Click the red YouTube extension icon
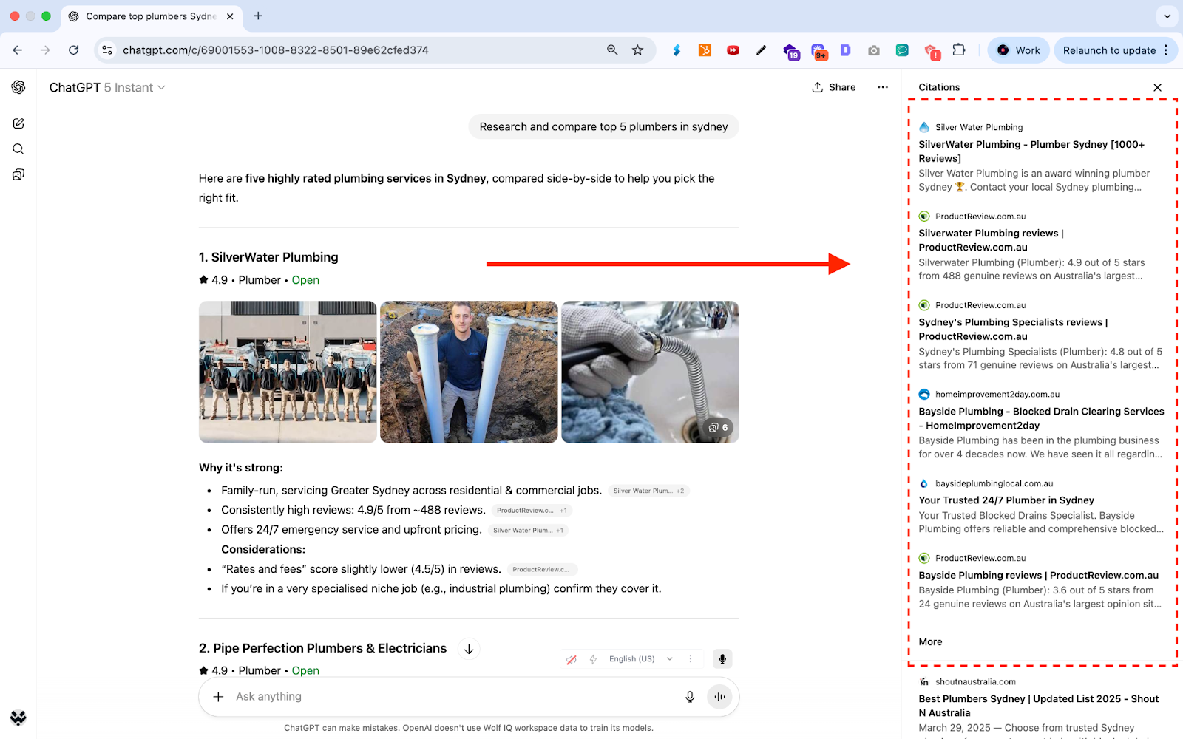 [733, 50]
